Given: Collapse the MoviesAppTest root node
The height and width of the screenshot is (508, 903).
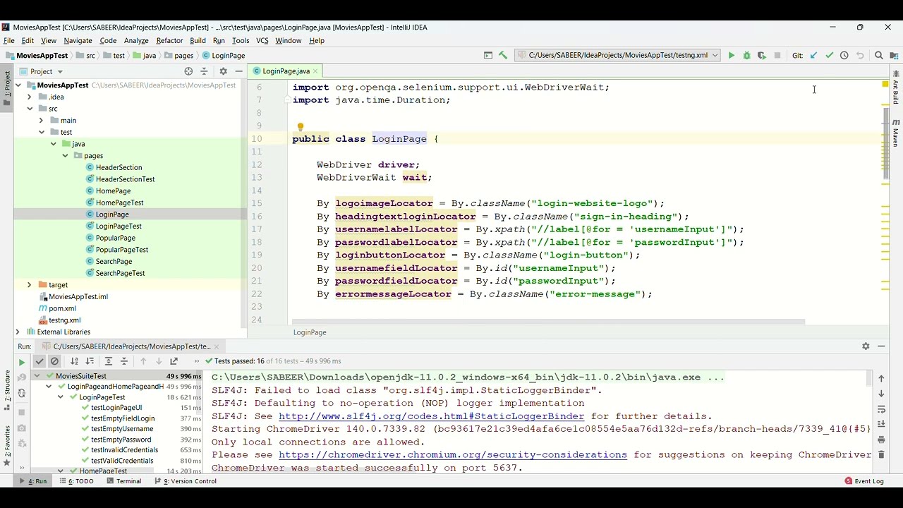Looking at the screenshot, I should (x=18, y=85).
